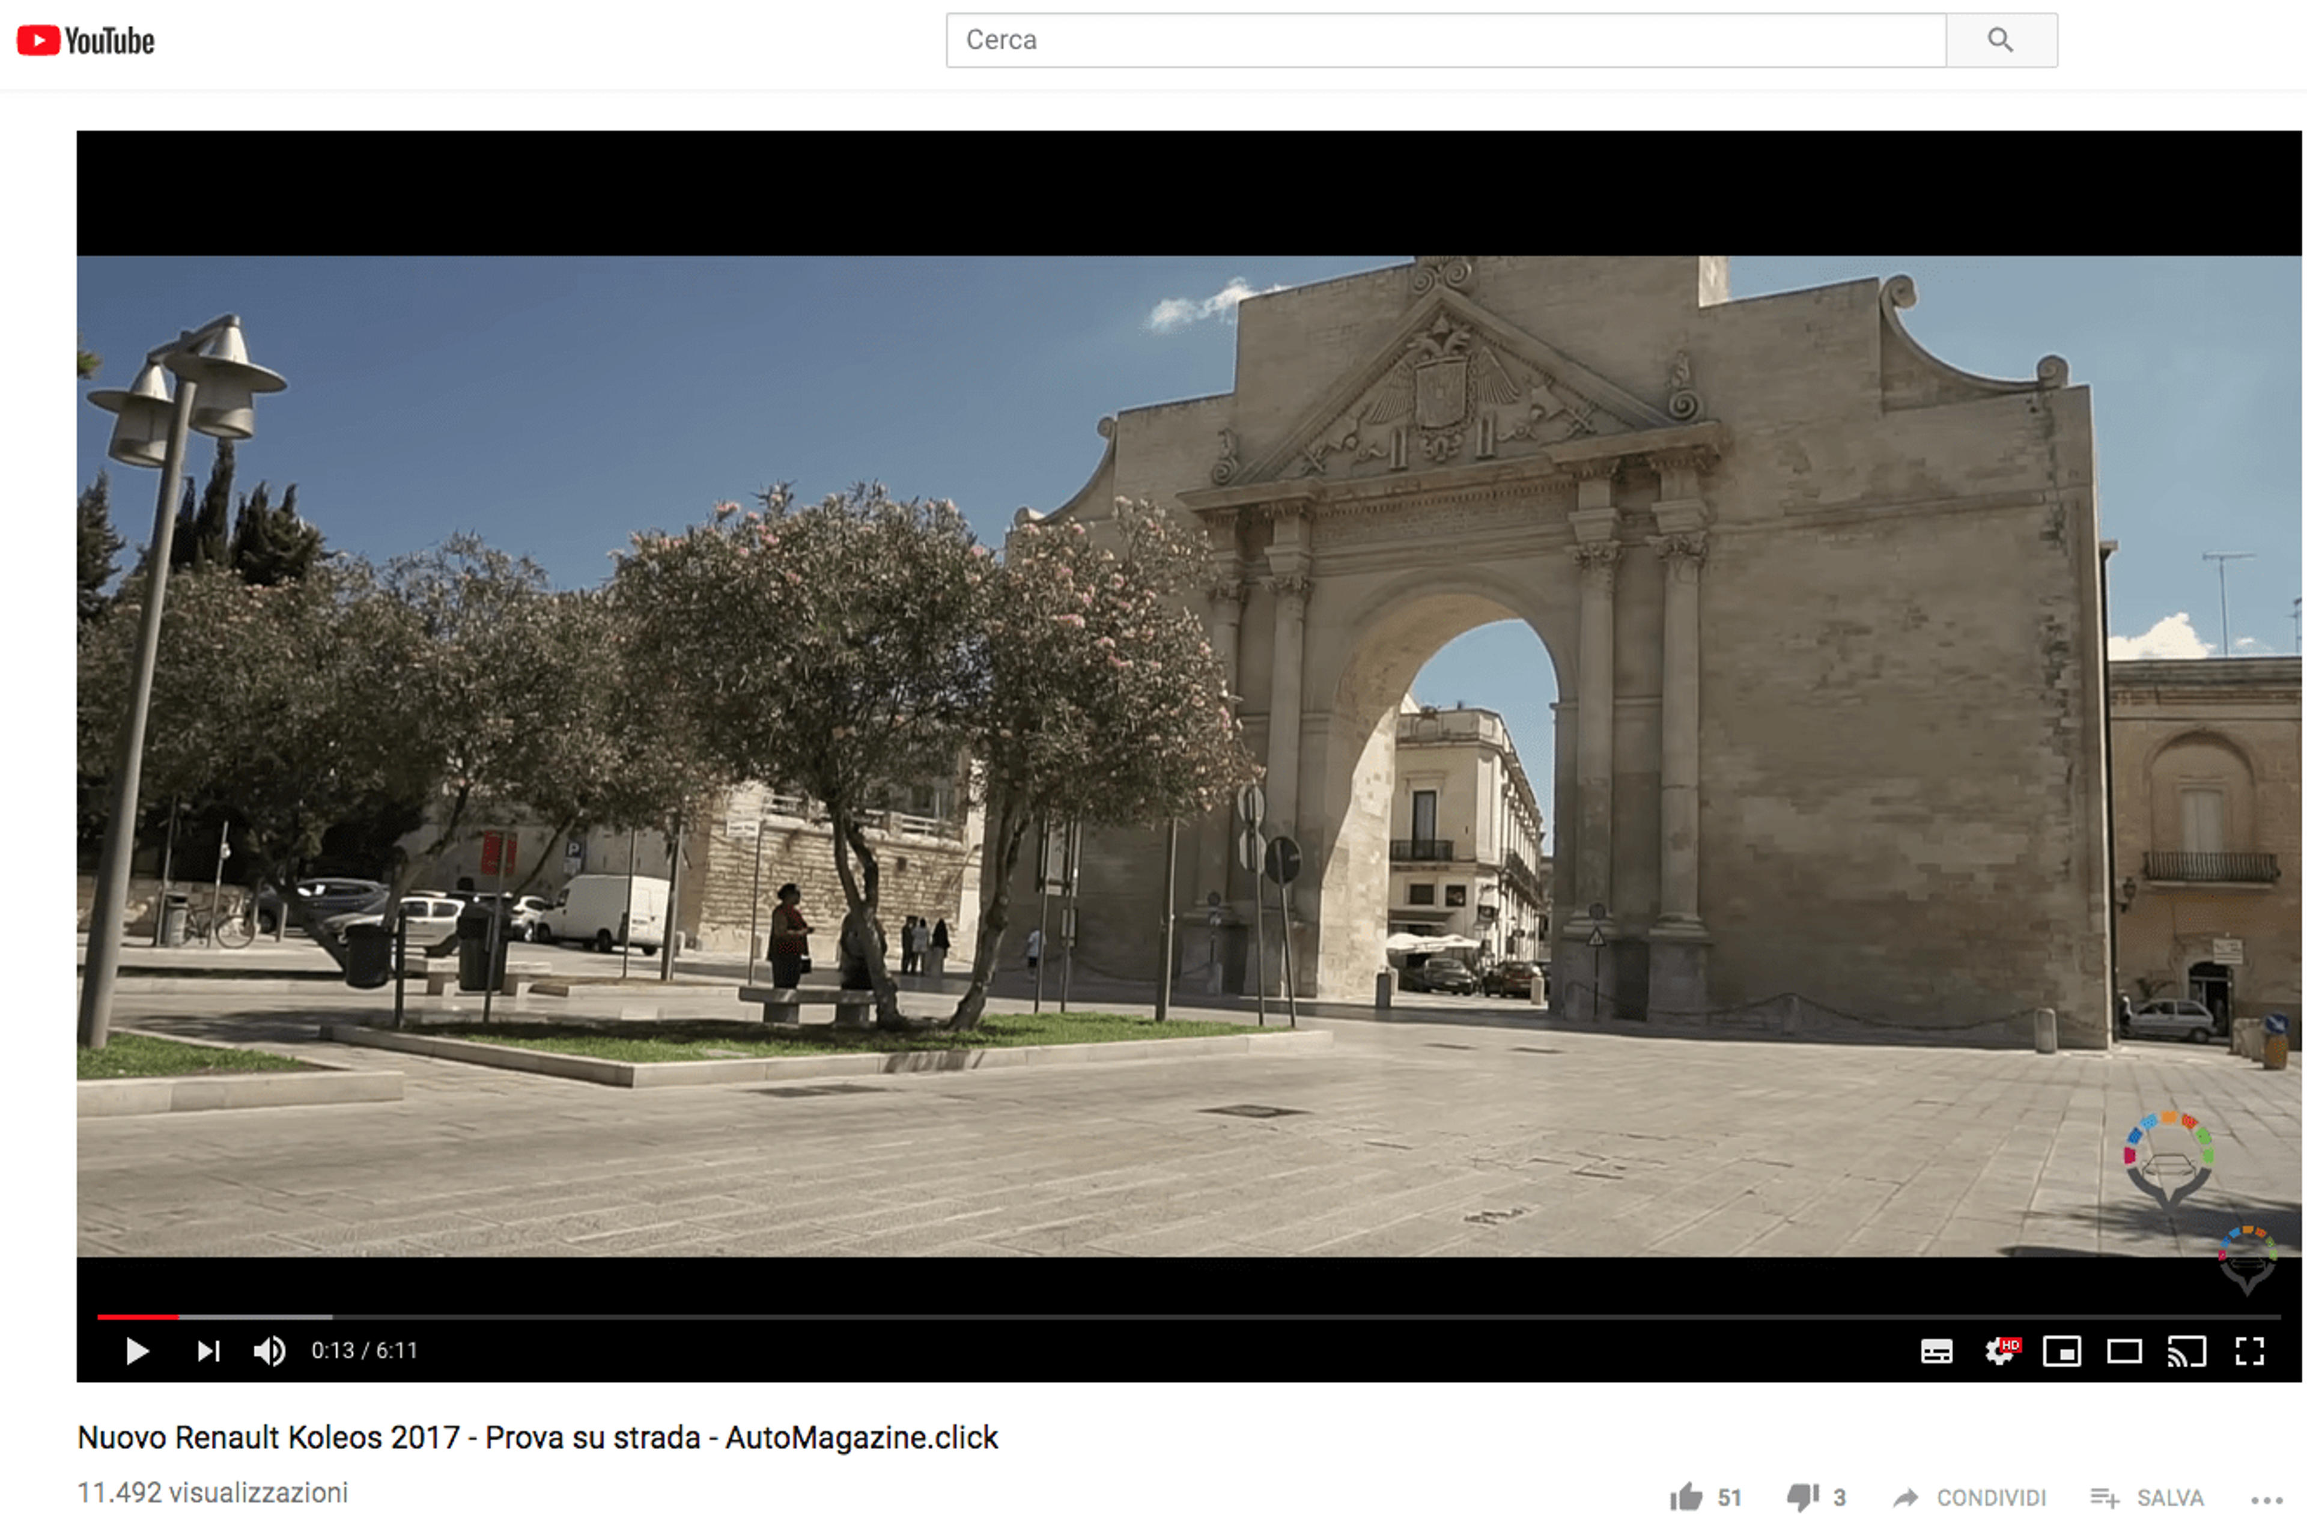Mute the video volume

pos(269,1351)
